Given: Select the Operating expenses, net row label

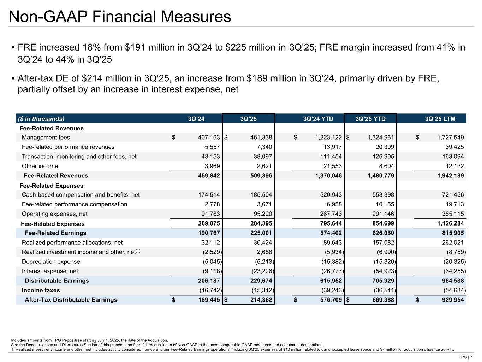Looking at the screenshot, I should click(x=54, y=214).
